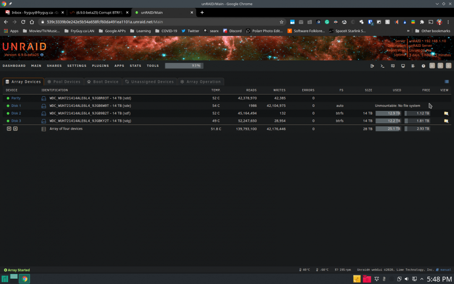Spin down all array disks arrow
This screenshot has width=454, height=284.
(x=9, y=129)
